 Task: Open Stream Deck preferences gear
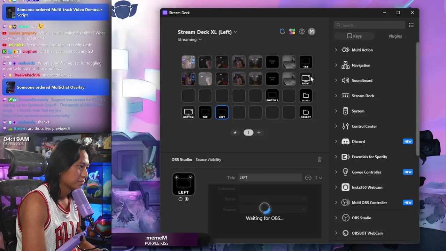tap(302, 31)
